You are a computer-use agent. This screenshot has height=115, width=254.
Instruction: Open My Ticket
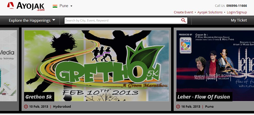[239, 20]
